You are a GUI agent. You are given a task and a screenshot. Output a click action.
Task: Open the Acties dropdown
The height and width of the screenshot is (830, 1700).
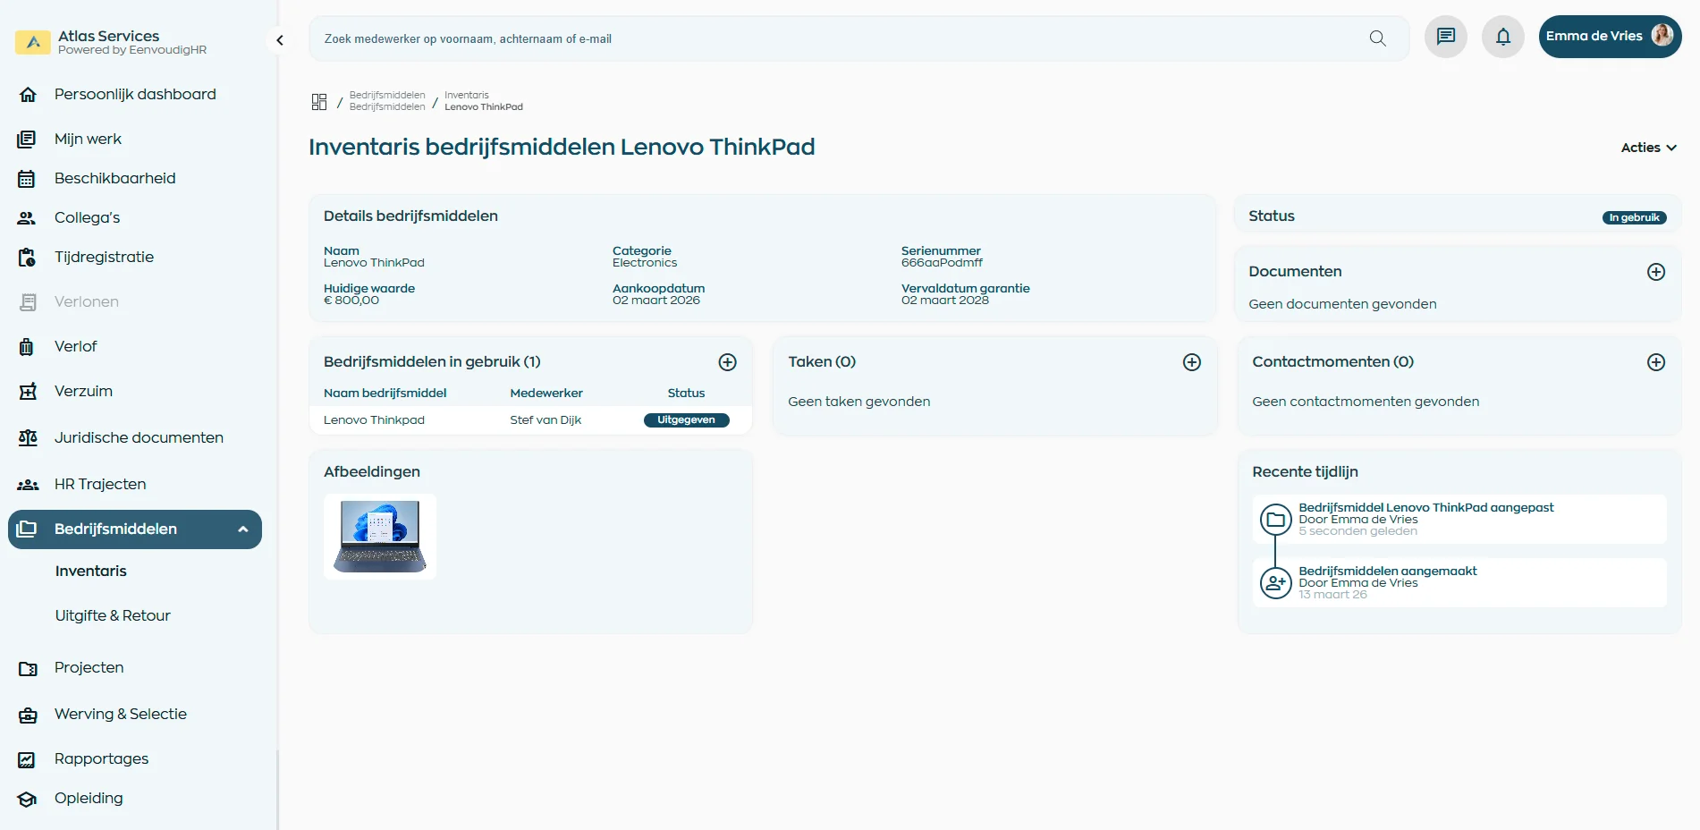tap(1647, 148)
